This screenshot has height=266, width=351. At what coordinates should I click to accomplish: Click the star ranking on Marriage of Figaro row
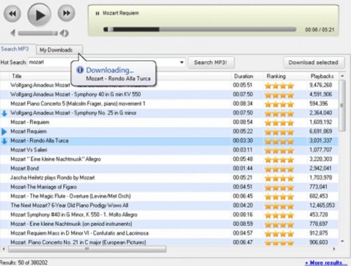(279, 187)
